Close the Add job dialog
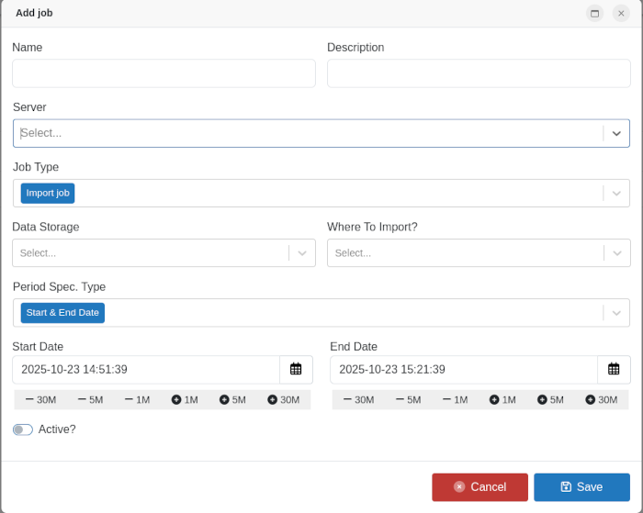This screenshot has width=643, height=513. point(620,13)
